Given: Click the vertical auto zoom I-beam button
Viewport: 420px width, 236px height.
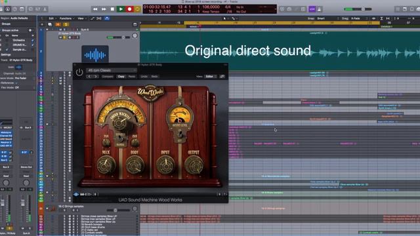Looking at the screenshot, I should (x=381, y=18).
